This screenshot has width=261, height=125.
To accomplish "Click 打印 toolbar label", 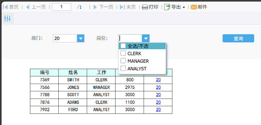I will pos(154,7).
